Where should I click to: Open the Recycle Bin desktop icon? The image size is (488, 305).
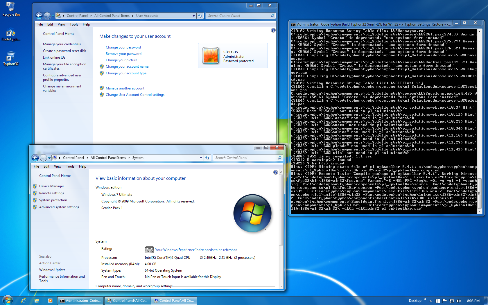(11, 9)
